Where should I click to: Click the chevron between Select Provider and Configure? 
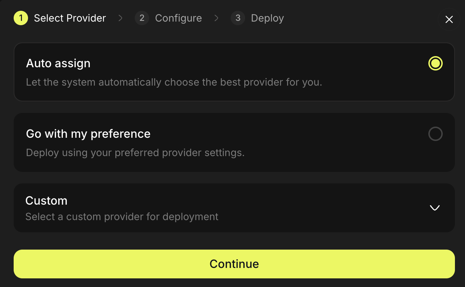click(120, 18)
